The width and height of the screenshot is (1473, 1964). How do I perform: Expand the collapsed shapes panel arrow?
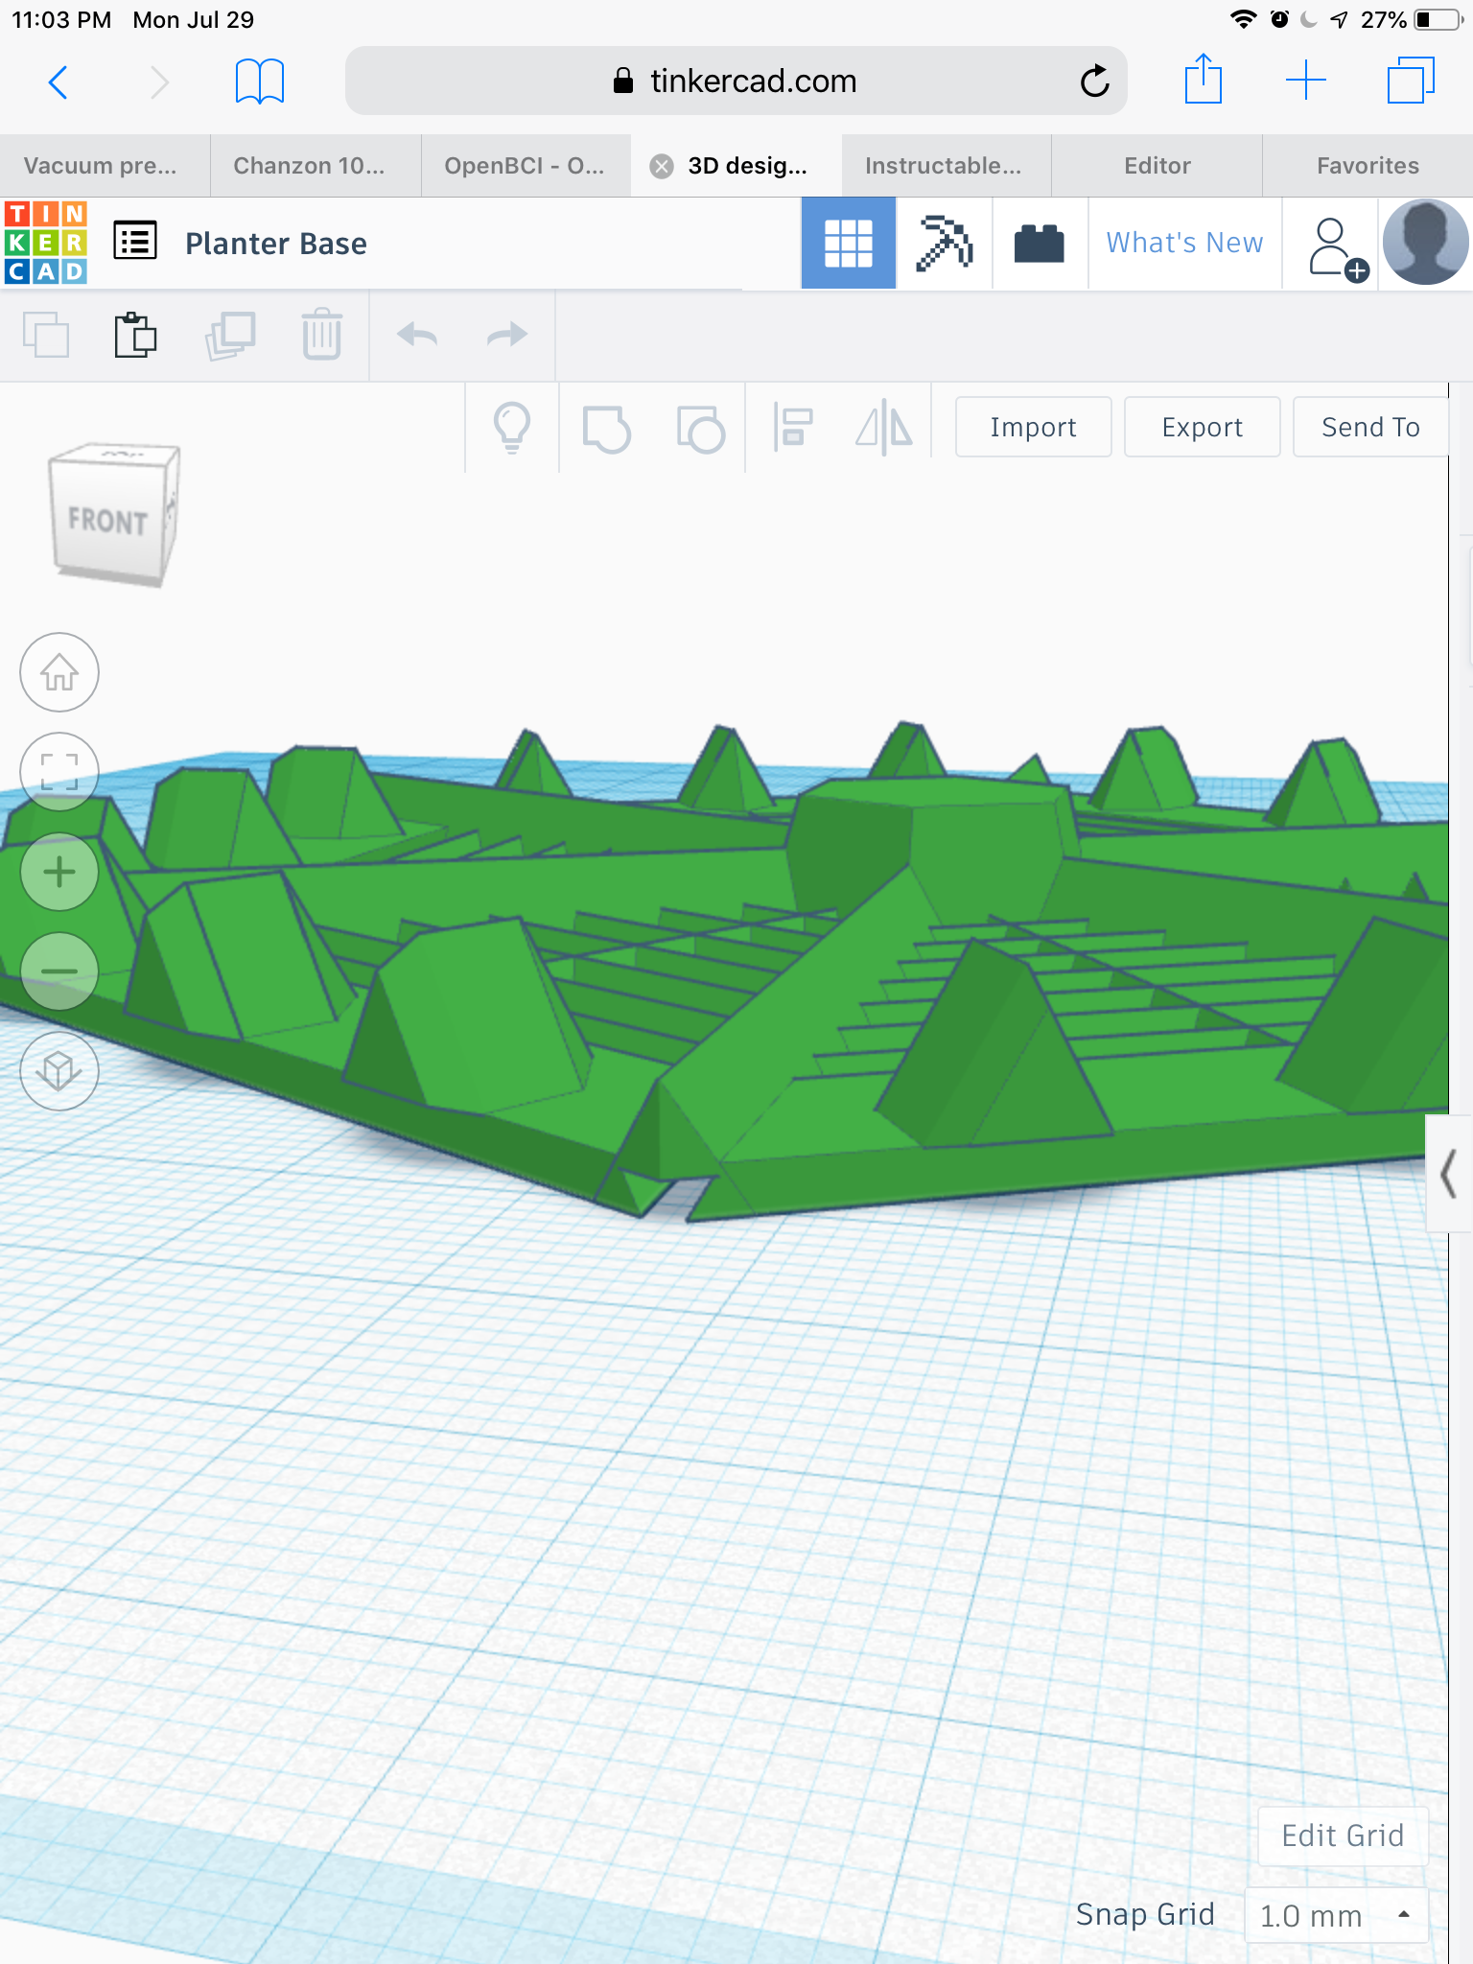click(1449, 1173)
